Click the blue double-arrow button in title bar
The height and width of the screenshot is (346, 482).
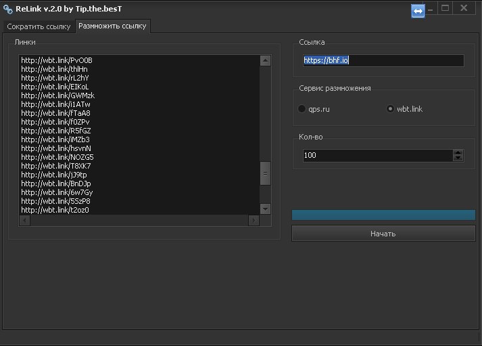[418, 12]
